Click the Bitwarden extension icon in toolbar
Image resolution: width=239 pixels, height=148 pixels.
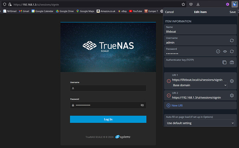(x=235, y=4)
